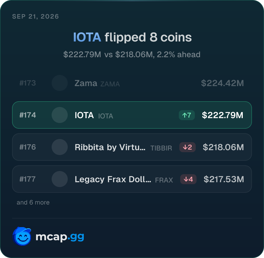The image size is (264, 258).
Task: Click the FRAX ticker symbol
Action: coord(164,180)
